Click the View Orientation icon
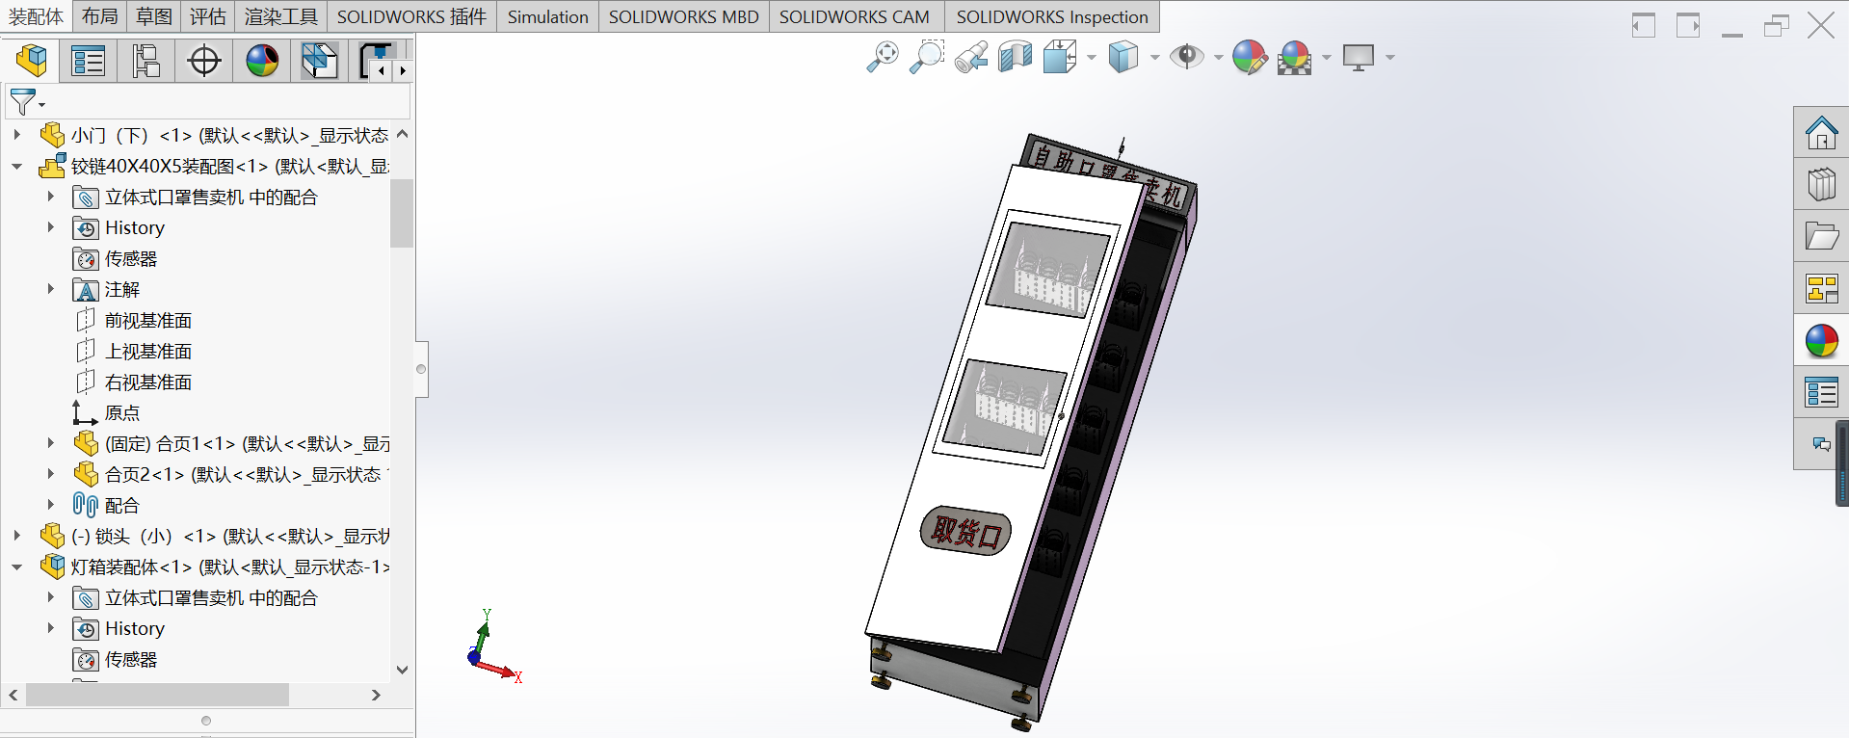Screen dimensions: 1849x738 tap(1060, 57)
